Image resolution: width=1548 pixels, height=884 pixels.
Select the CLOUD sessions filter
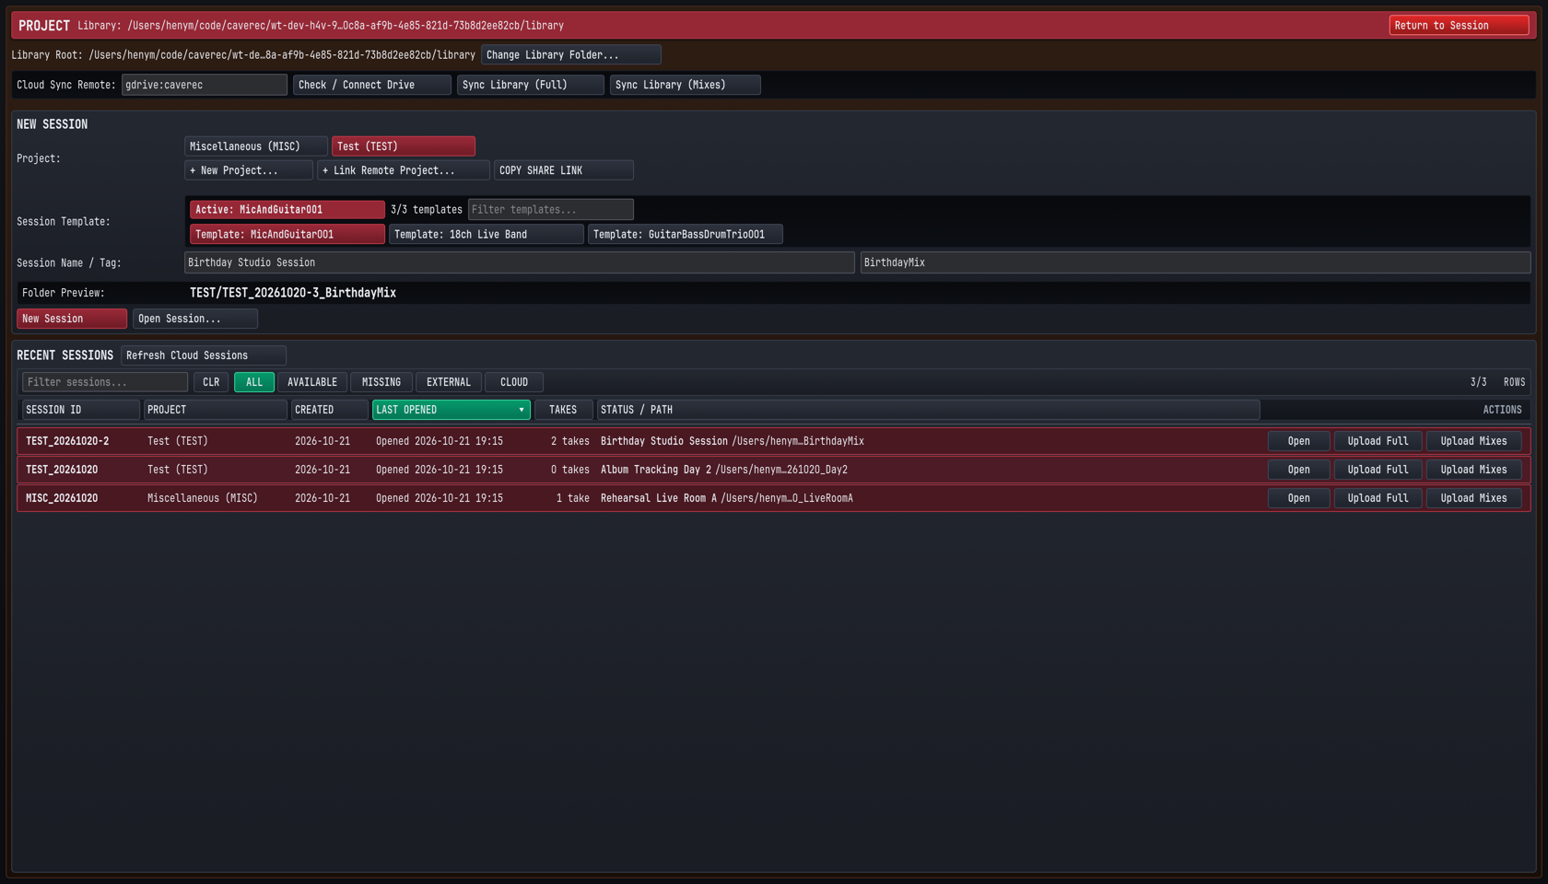[x=513, y=382]
